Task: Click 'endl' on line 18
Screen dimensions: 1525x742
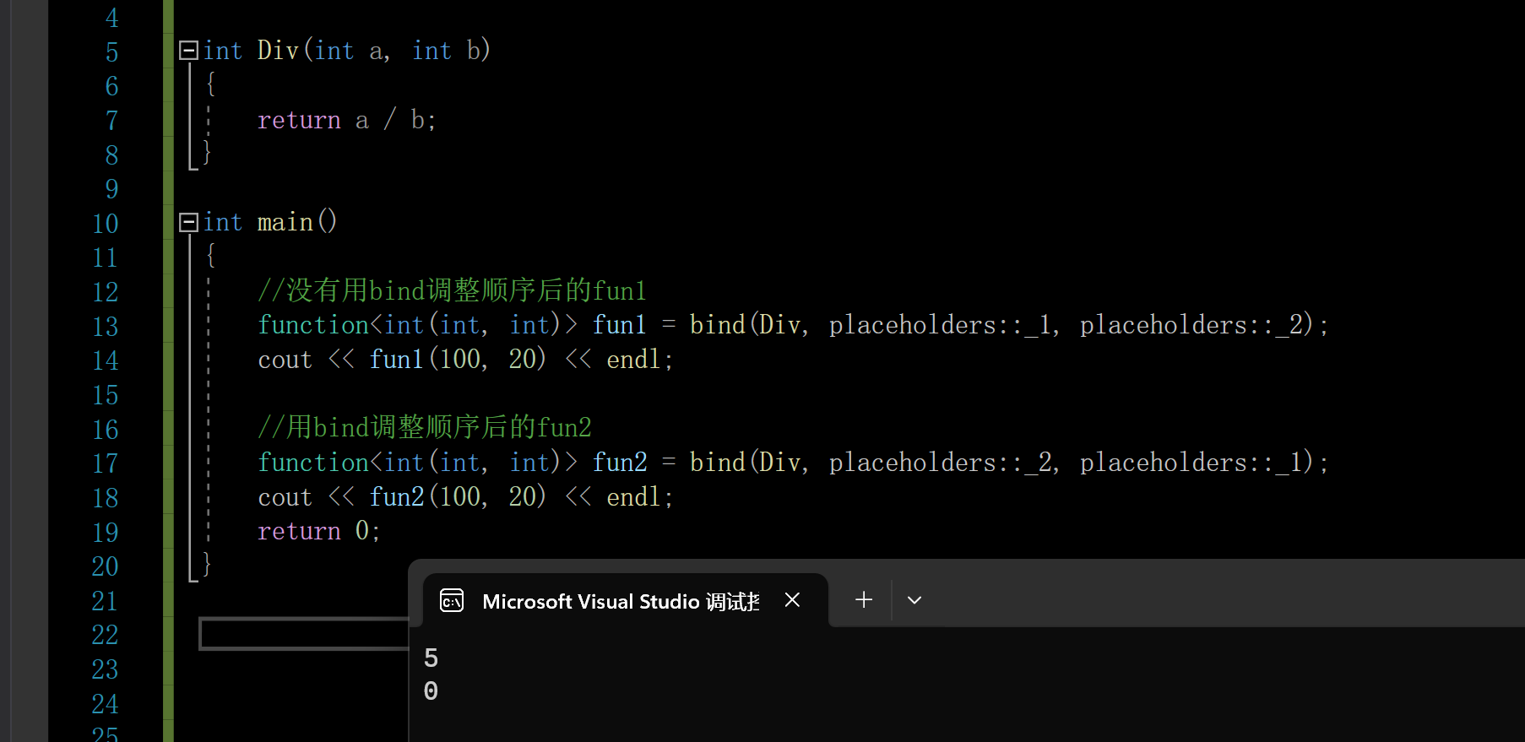Action: click(x=633, y=497)
